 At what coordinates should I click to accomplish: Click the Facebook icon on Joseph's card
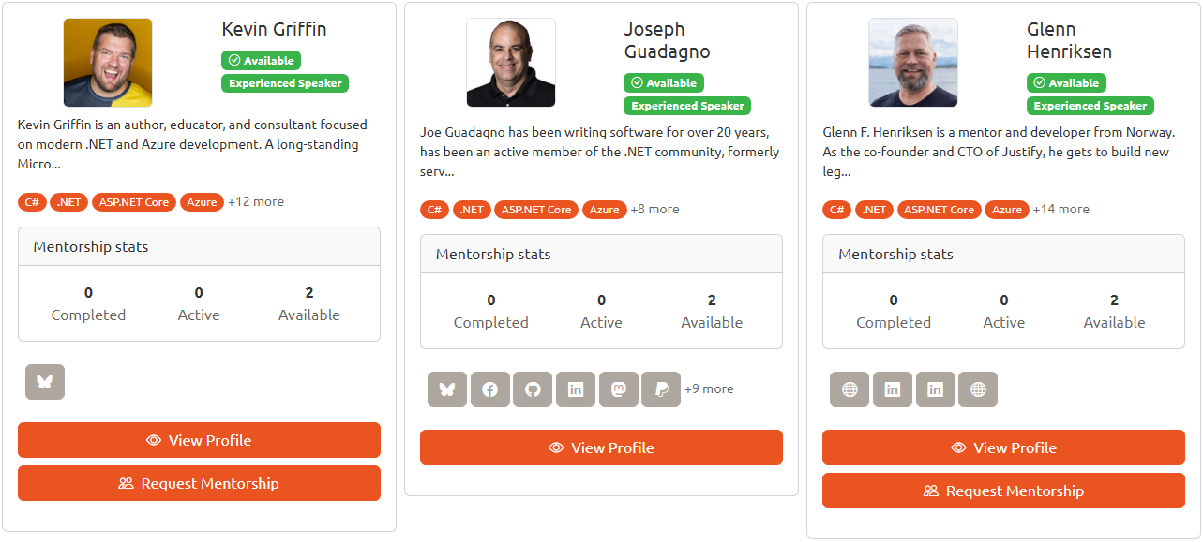[489, 388]
